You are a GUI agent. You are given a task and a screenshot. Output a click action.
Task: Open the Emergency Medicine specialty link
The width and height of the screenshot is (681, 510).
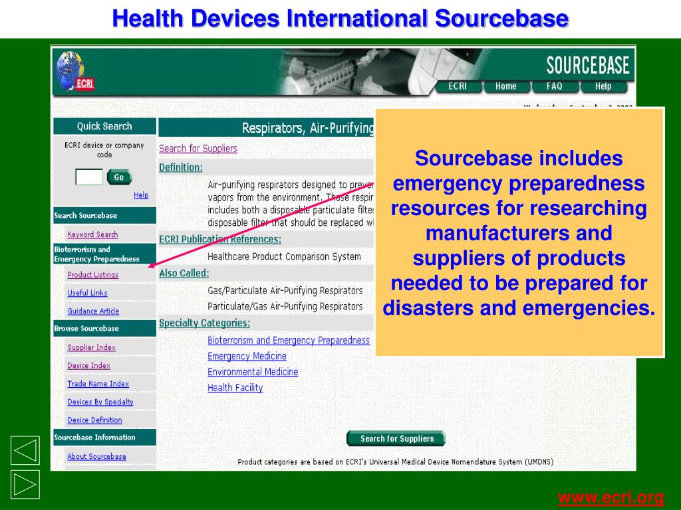pyautogui.click(x=247, y=357)
